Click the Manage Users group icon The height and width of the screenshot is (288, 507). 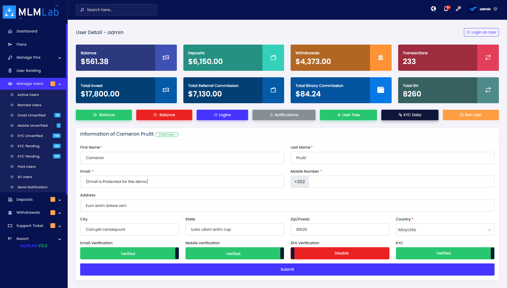[10, 84]
